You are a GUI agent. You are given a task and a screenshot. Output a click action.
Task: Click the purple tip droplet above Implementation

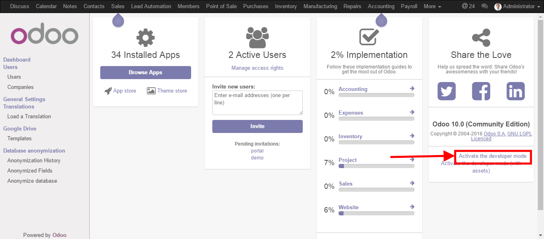(x=381, y=20)
